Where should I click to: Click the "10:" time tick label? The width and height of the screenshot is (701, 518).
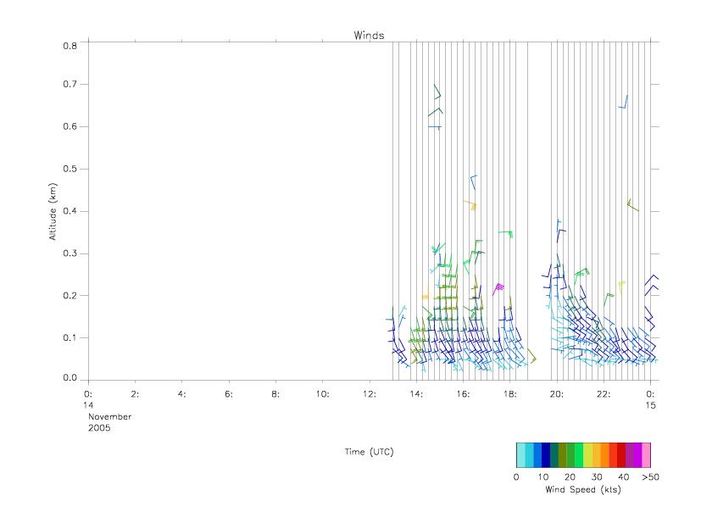(322, 394)
